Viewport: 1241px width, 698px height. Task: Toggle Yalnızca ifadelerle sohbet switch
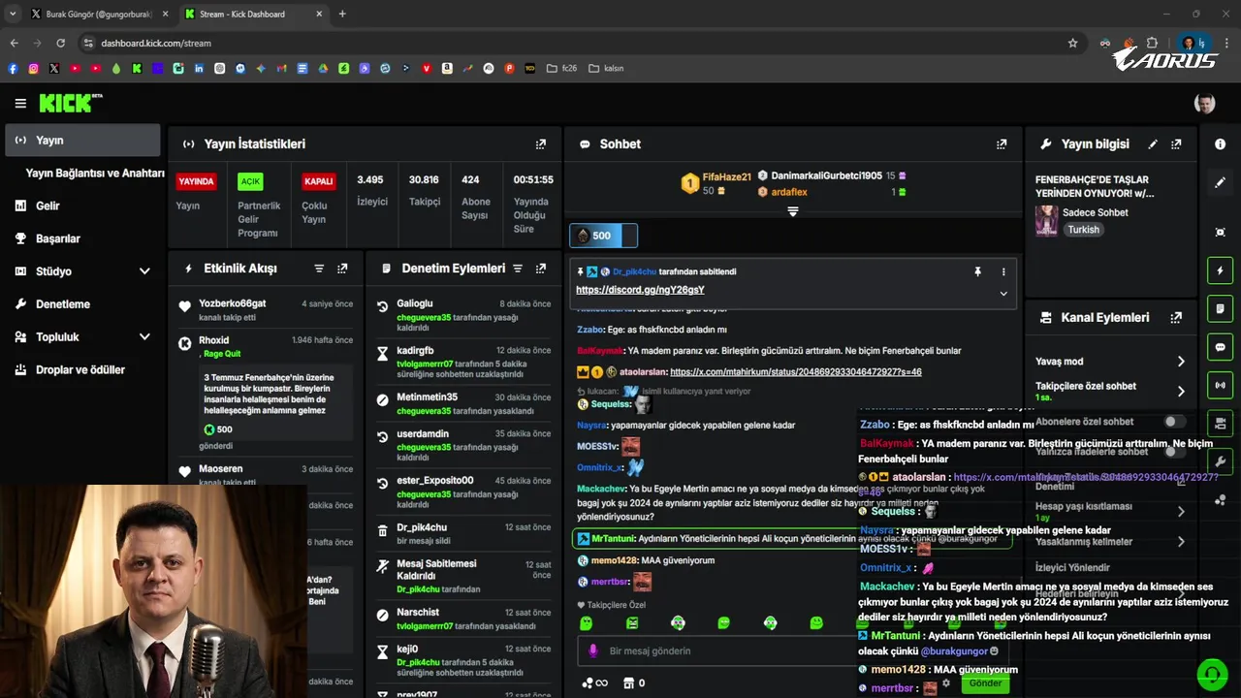[x=1174, y=452]
